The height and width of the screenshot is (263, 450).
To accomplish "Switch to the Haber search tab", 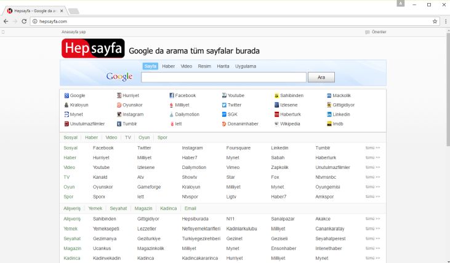I will click(x=168, y=66).
